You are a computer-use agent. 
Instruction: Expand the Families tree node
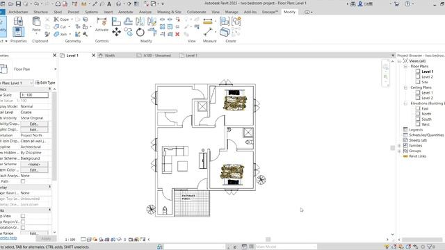pos(399,146)
